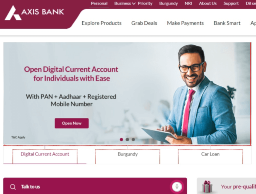
Task: Click the microphone voice search icon
Action: [x=177, y=186]
